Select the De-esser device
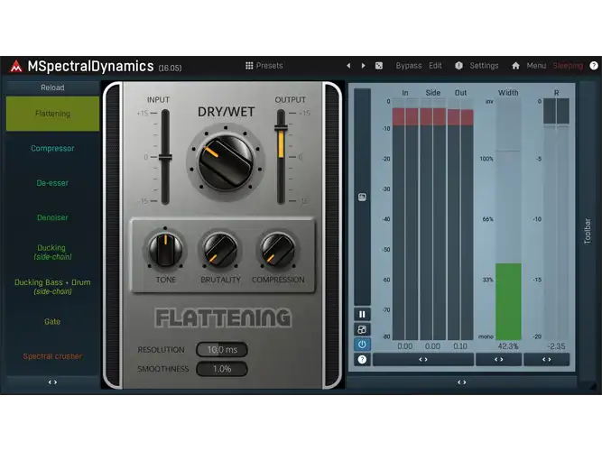Screen dimensions: 602x451 (52, 183)
